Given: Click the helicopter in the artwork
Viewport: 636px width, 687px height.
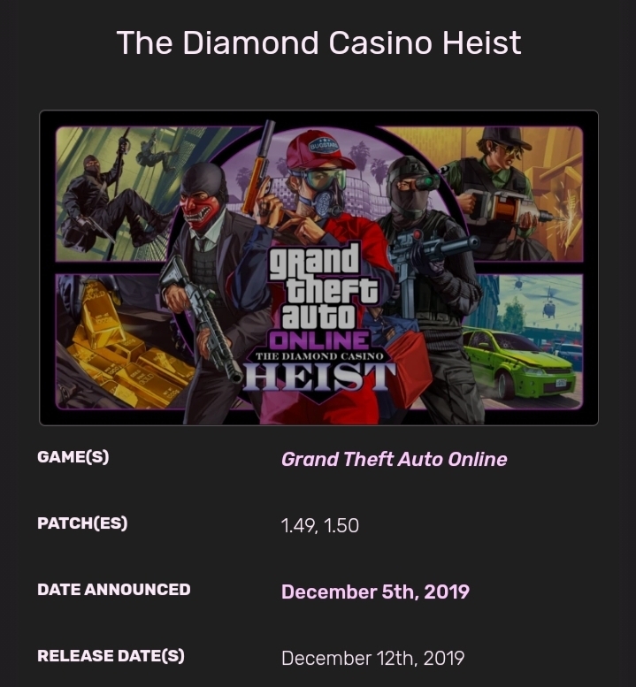Looking at the screenshot, I should tap(548, 305).
